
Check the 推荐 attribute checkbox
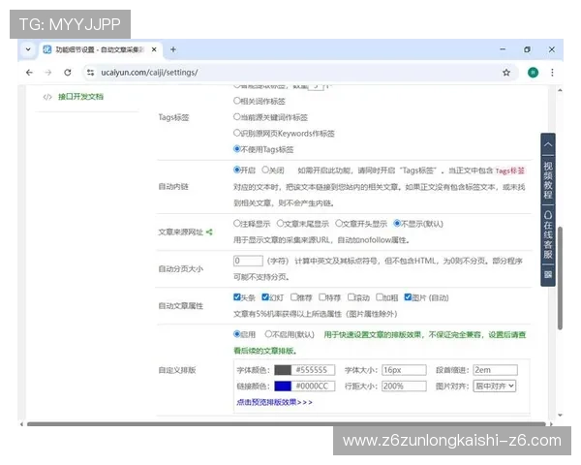tap(293, 297)
